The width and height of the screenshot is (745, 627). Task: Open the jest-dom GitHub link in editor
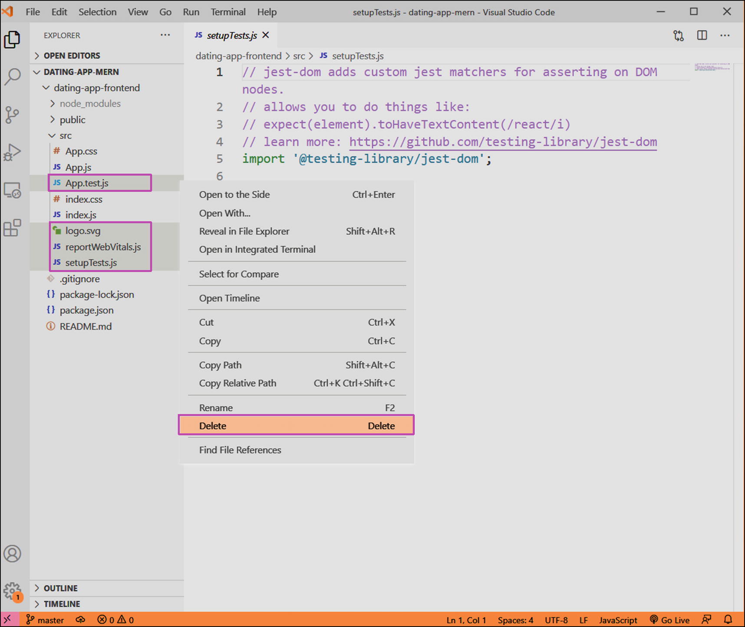tap(503, 142)
